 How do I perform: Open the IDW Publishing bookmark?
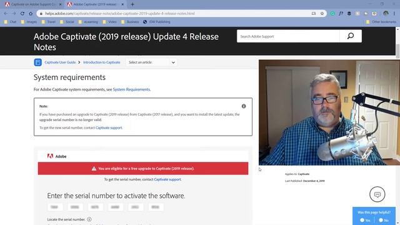coord(157,22)
